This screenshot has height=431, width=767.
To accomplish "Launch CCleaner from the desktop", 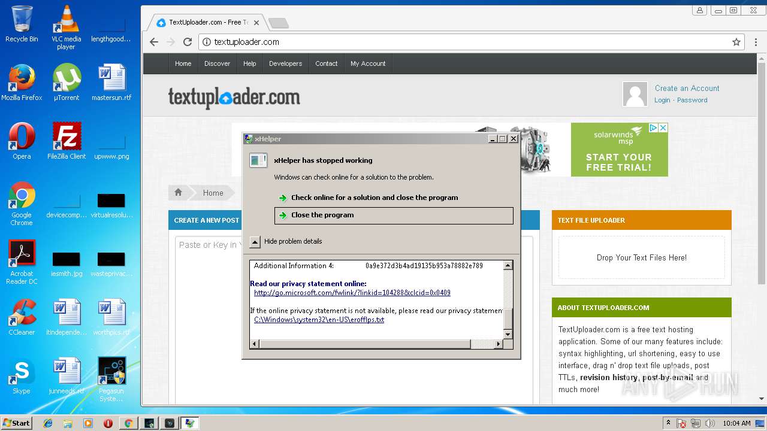I will click(22, 317).
